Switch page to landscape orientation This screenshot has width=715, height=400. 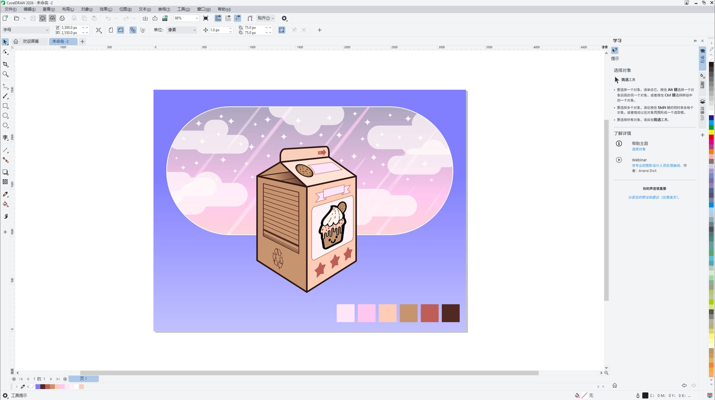pyautogui.click(x=121, y=30)
